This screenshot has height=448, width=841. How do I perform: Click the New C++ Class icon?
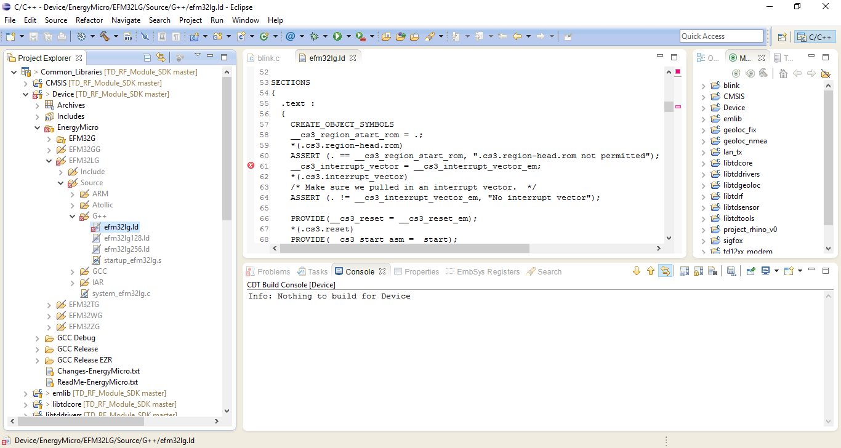(x=264, y=37)
